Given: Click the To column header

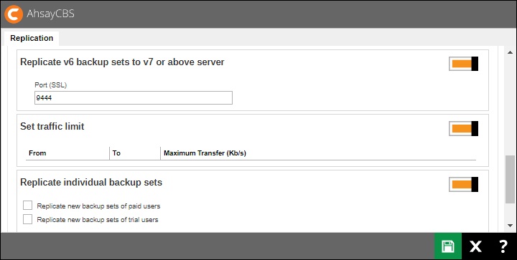Looking at the screenshot, I should click(x=116, y=153).
